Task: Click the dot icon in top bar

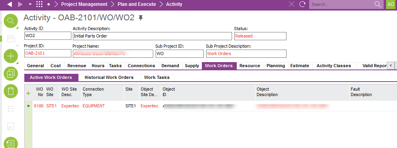Action: click(x=49, y=5)
